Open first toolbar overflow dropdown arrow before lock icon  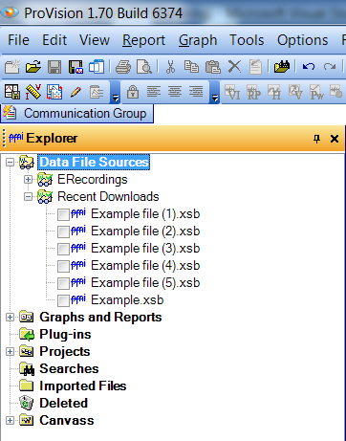click(116, 93)
